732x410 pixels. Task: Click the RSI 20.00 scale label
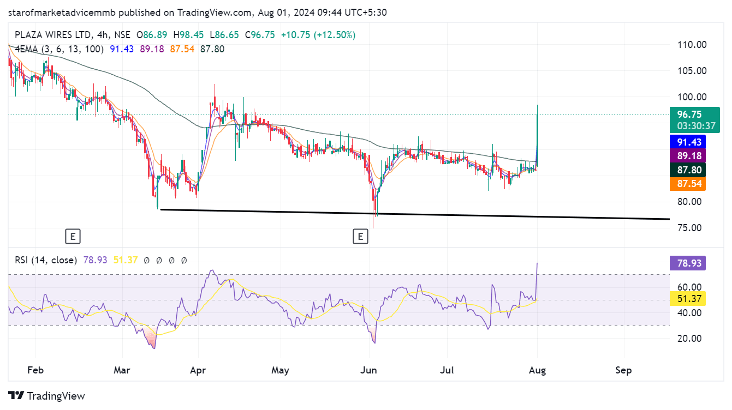pyautogui.click(x=689, y=338)
